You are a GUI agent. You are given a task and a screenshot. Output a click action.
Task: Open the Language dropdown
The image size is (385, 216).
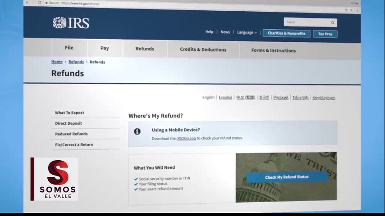(x=247, y=32)
